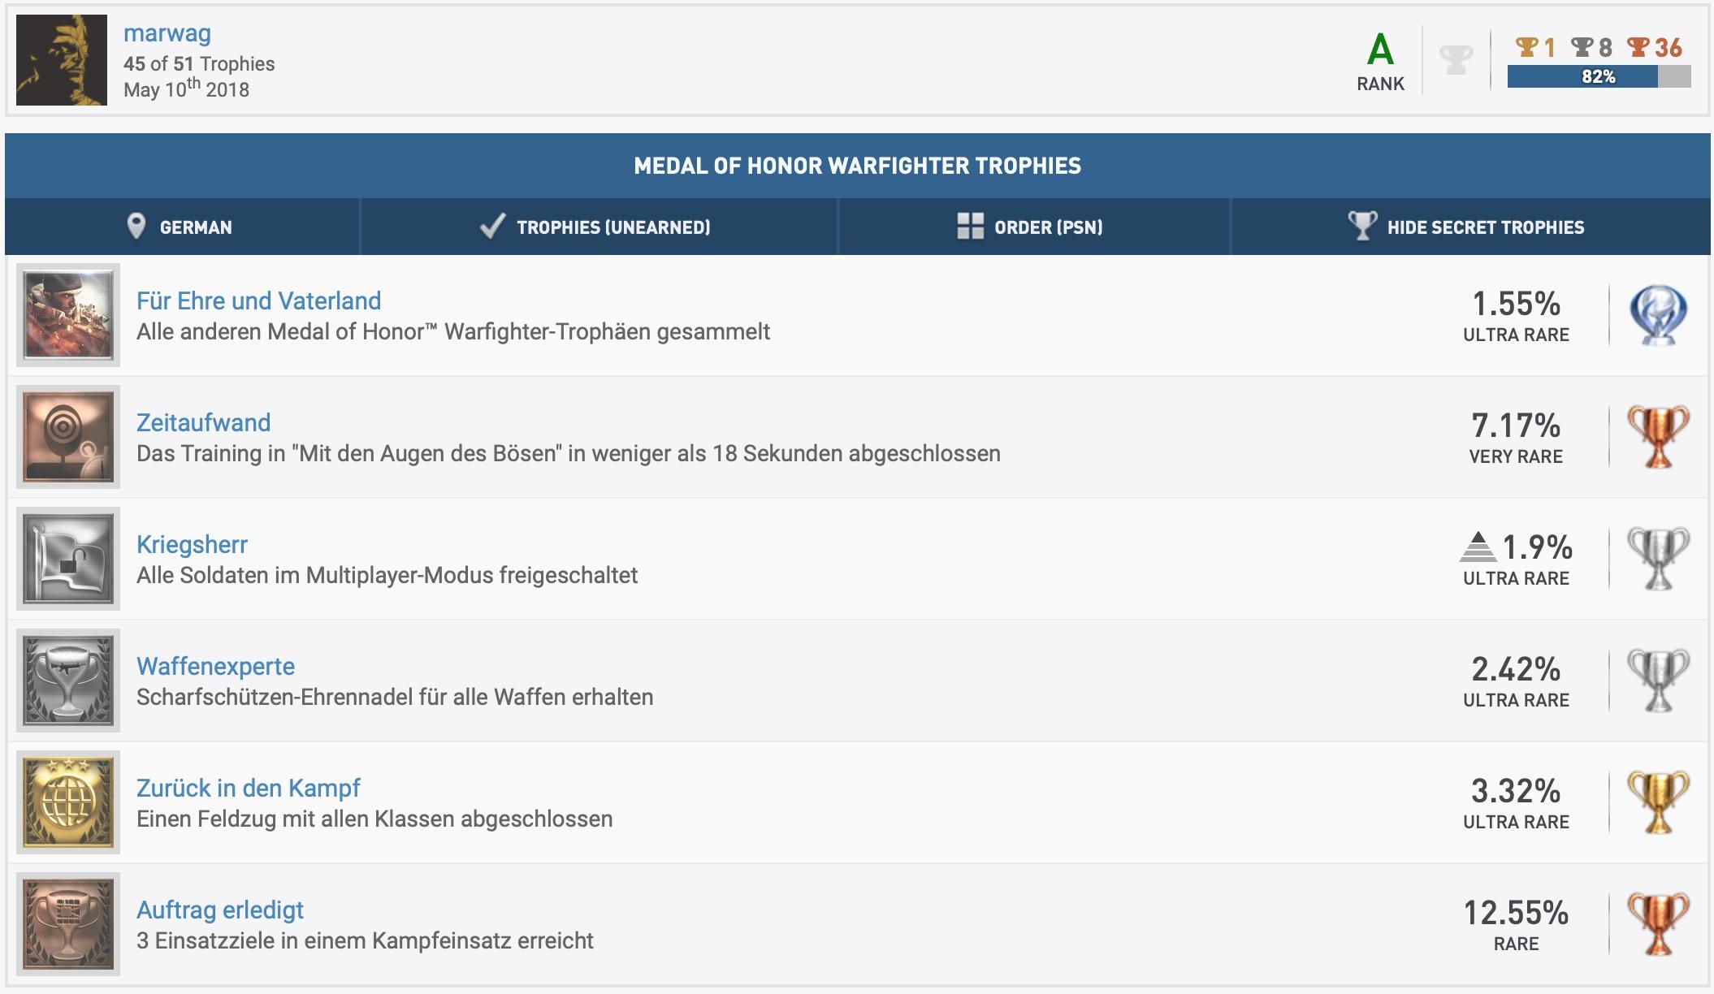Click the rarity pyramid icon beside 1.9%

pos(1478,547)
